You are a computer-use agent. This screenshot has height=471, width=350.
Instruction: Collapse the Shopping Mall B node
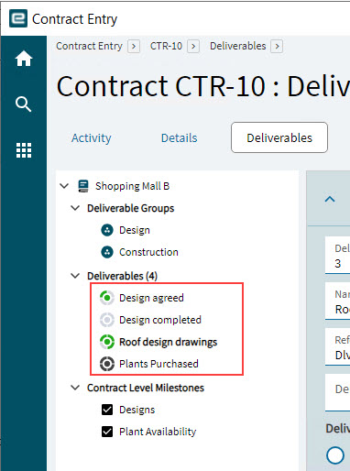click(x=64, y=186)
